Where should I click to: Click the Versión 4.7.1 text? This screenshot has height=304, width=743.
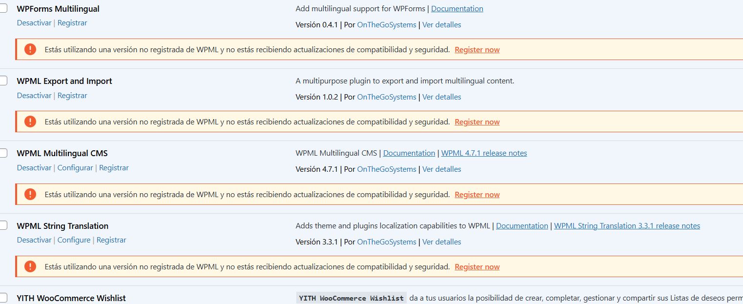click(x=317, y=169)
